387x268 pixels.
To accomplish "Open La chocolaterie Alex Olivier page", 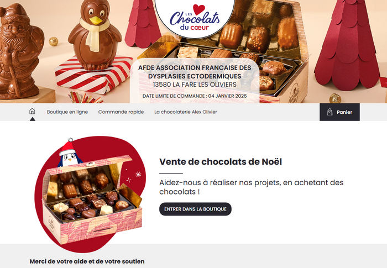I will tap(186, 112).
